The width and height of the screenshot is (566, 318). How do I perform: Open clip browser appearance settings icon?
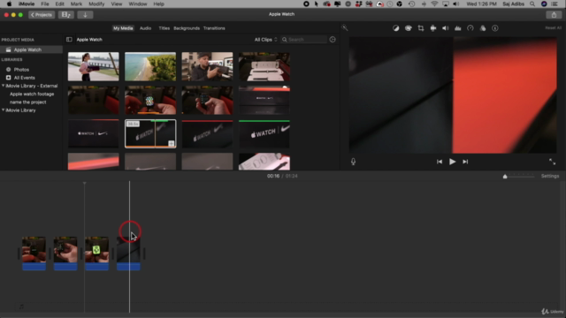click(x=333, y=40)
